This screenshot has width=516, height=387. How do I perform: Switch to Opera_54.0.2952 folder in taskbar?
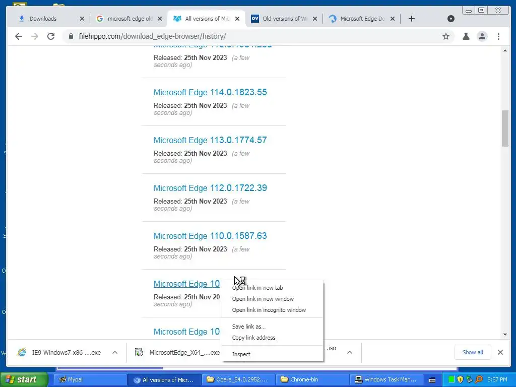pyautogui.click(x=238, y=379)
